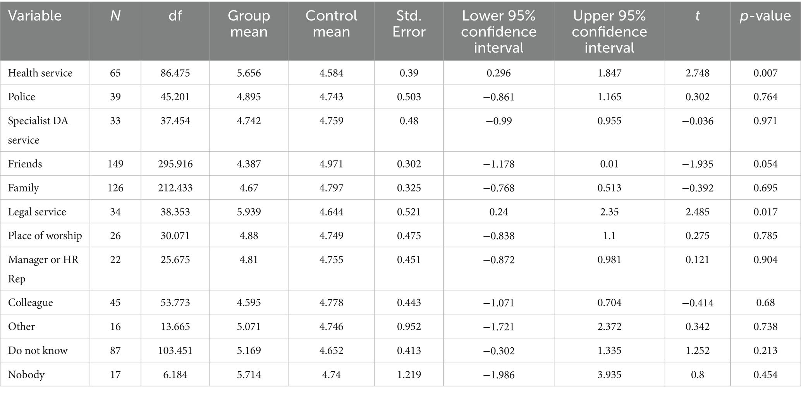Click the Legal service row label

point(37,212)
